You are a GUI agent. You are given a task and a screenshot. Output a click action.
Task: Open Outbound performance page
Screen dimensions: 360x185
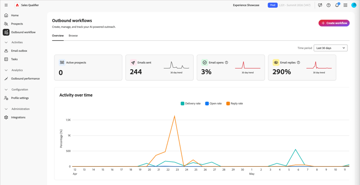click(x=25, y=79)
